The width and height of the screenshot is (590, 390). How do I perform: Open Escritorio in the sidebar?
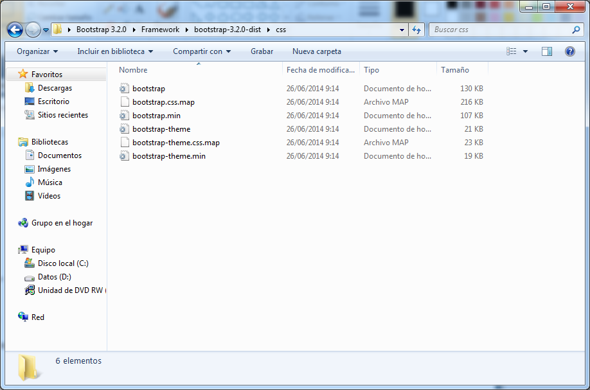coord(53,102)
